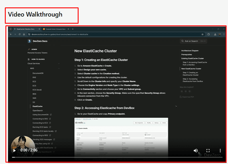Open the Connecting to RDS link
The width and height of the screenshot is (228, 164).
click(42, 135)
